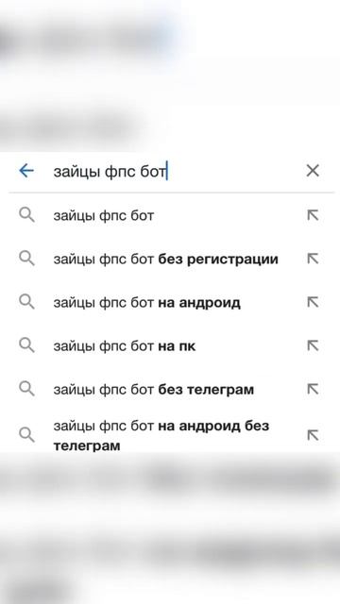
Task: Insert 'на андроид без телеграм' using its arrow icon
Action: [x=313, y=435]
